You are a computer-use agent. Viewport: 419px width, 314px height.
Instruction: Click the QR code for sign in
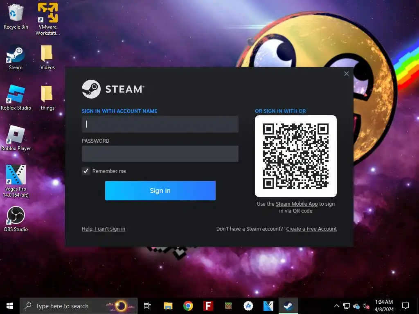[x=296, y=156]
